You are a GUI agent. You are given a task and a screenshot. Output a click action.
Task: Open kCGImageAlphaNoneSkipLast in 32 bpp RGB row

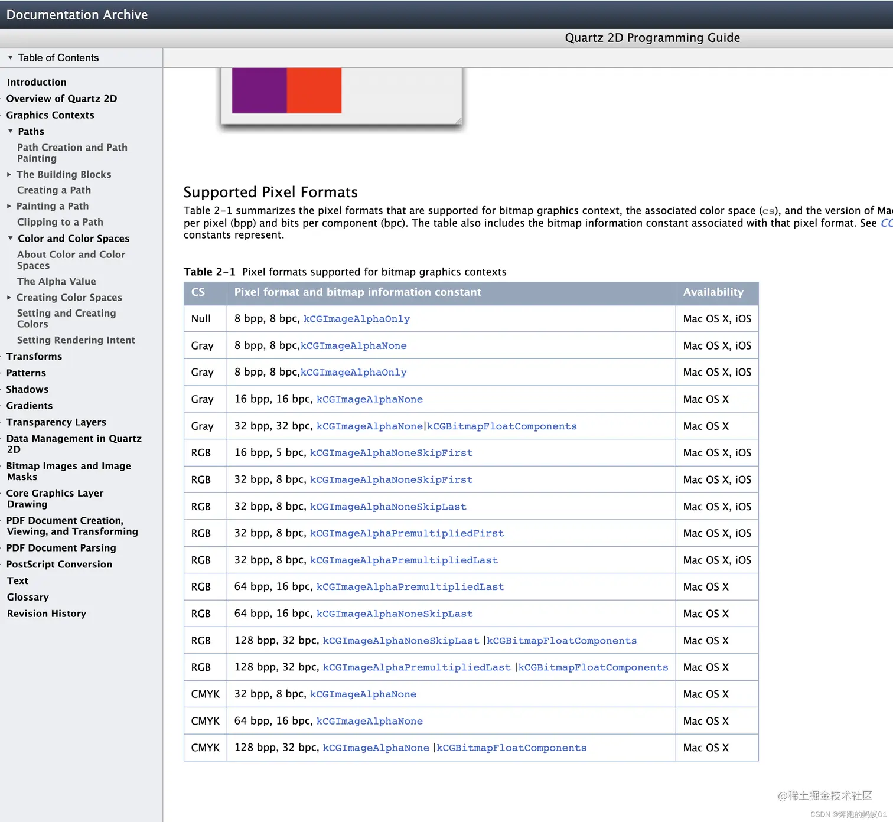click(388, 507)
